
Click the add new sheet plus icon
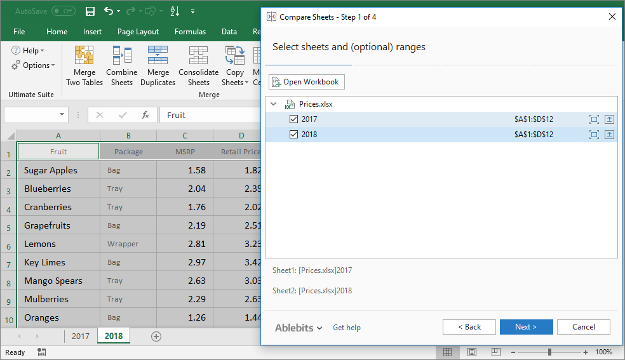[156, 337]
